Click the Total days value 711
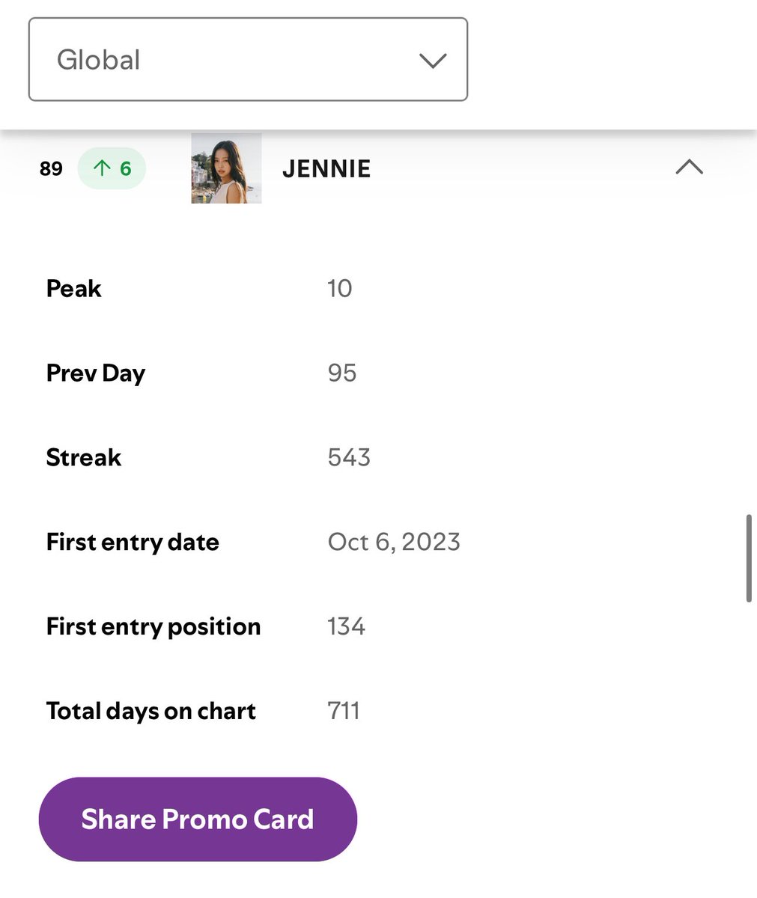Screen dimensions: 757x898 [x=344, y=711]
